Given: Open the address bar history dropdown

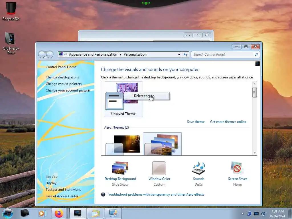Looking at the screenshot, I should [179, 54].
